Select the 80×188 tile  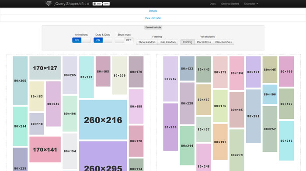(136, 107)
